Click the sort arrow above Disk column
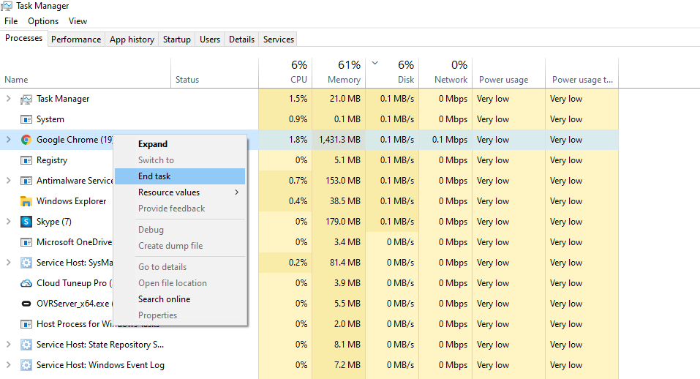The image size is (700, 379). tap(375, 64)
